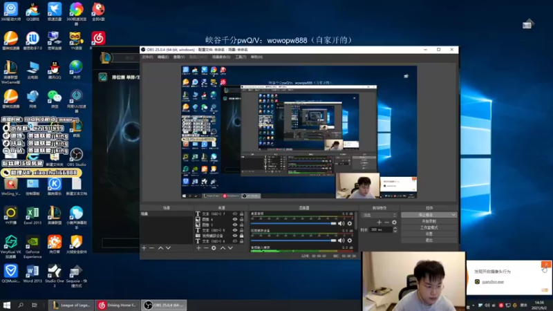This screenshot has width=553, height=311.
Task: Click the yyanchor.exe link in notification
Action: tap(493, 282)
